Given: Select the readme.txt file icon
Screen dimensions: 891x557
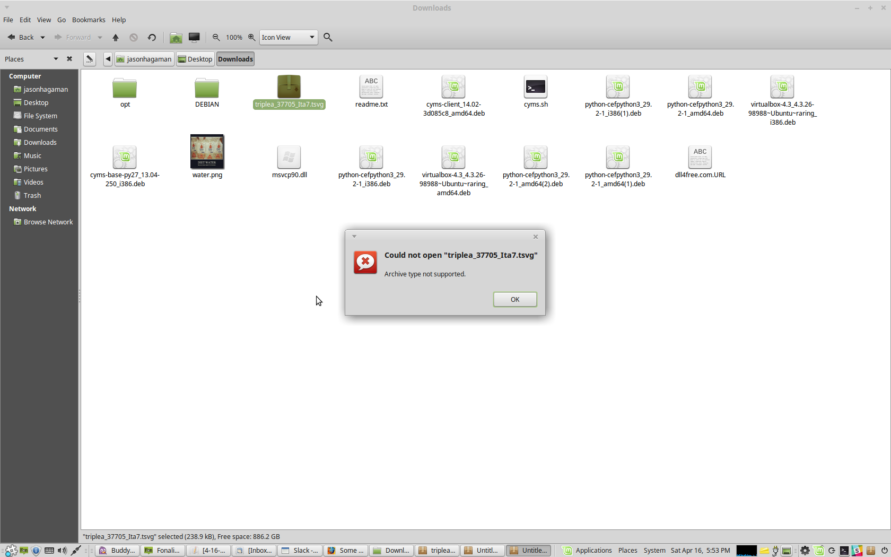Looking at the screenshot, I should pyautogui.click(x=371, y=86).
